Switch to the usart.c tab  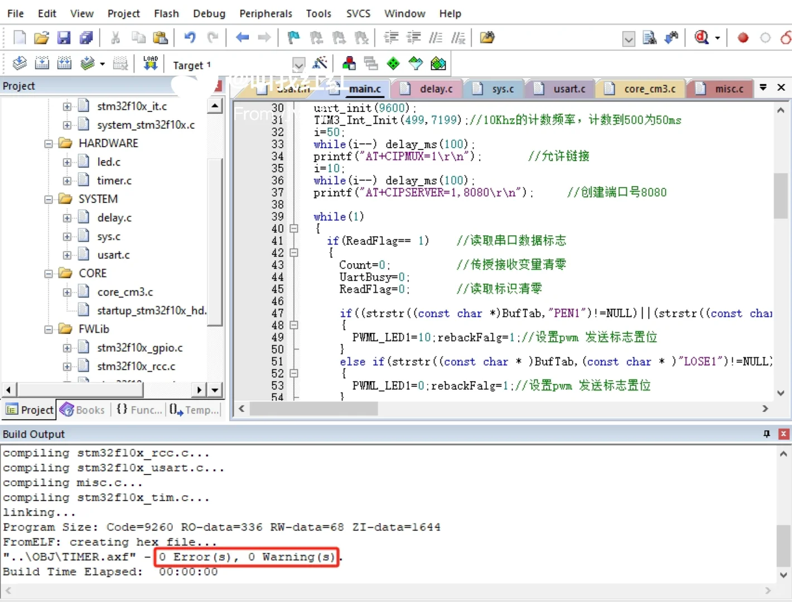(x=569, y=88)
